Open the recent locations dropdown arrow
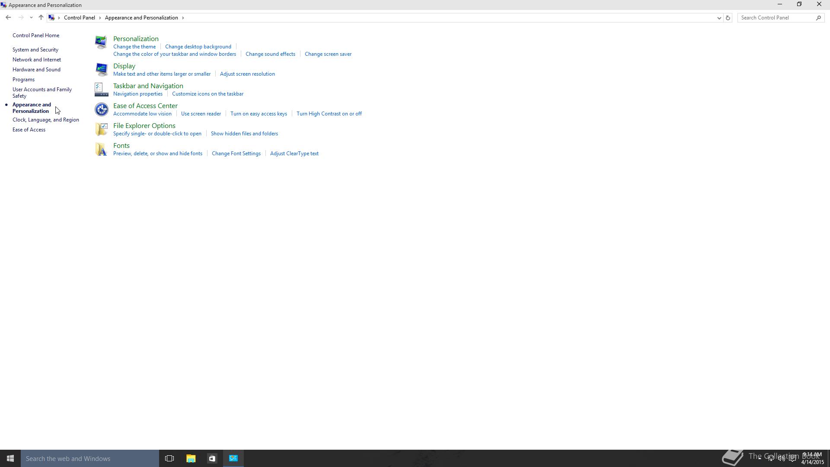The height and width of the screenshot is (467, 830). click(x=31, y=18)
